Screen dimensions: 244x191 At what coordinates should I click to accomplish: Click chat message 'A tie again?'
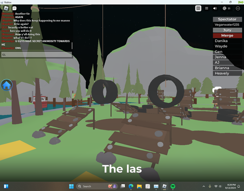(21, 24)
